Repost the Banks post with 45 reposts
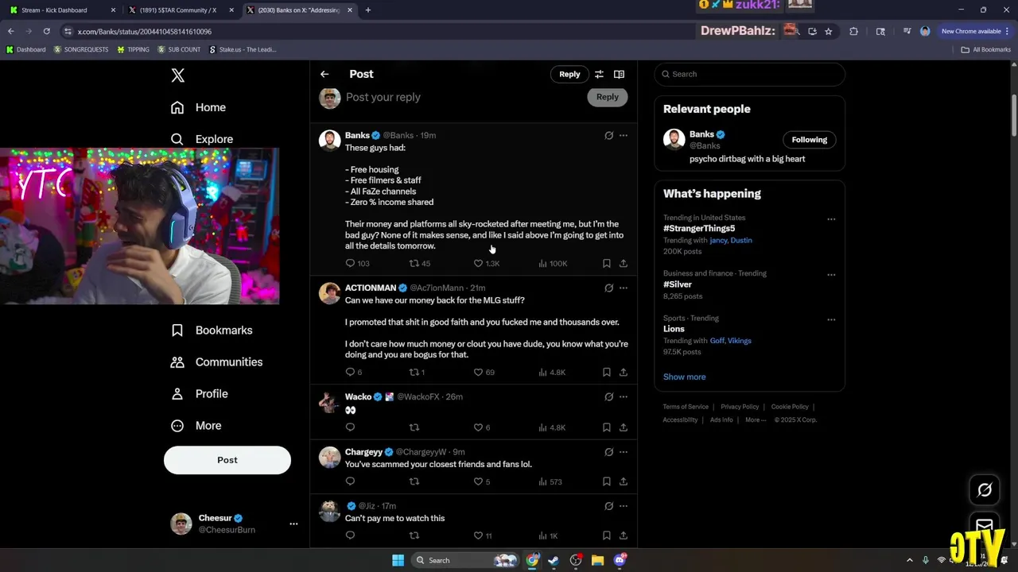 click(x=419, y=263)
